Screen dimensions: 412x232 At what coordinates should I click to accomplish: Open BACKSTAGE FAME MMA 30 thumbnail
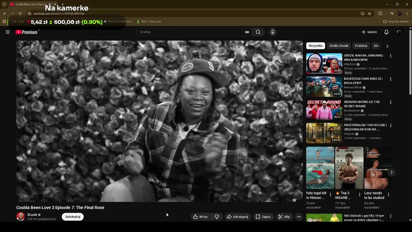pos(324,87)
